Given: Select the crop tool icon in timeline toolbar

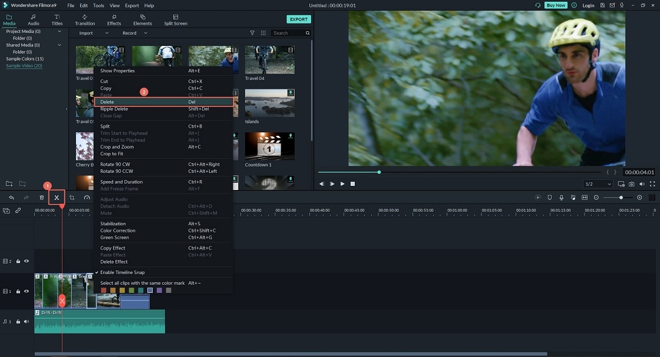Looking at the screenshot, I should click(x=72, y=198).
